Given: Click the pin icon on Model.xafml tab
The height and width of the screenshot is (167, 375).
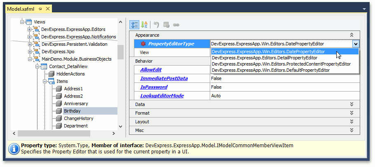Looking at the screenshot, I should coord(40,9).
